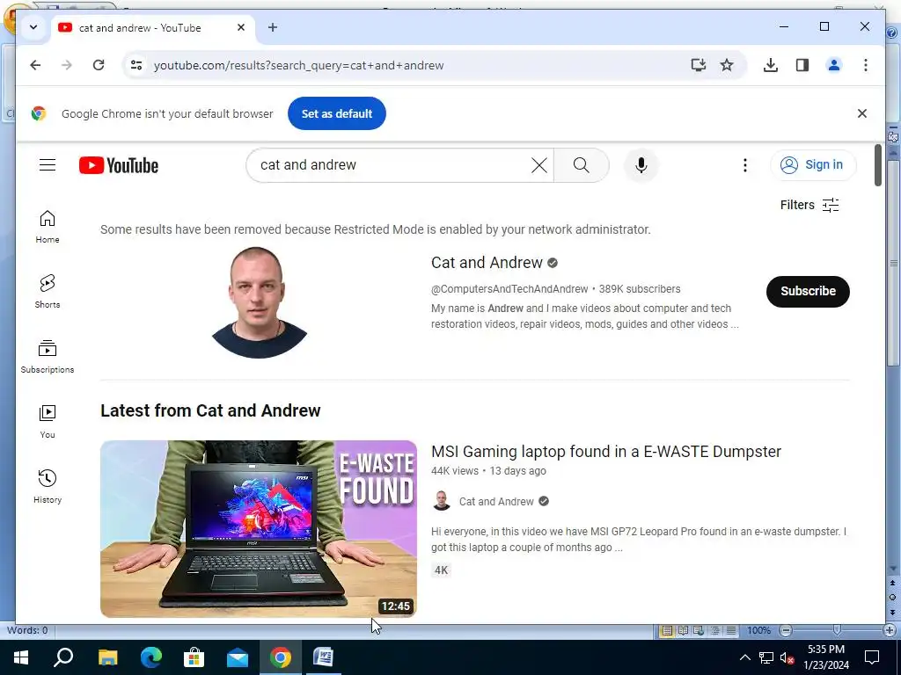Launch Microsoft Edge from taskbar
The height and width of the screenshot is (675, 901).
click(151, 657)
